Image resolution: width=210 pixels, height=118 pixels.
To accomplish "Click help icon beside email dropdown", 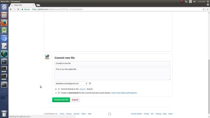I will click(x=90, y=83).
